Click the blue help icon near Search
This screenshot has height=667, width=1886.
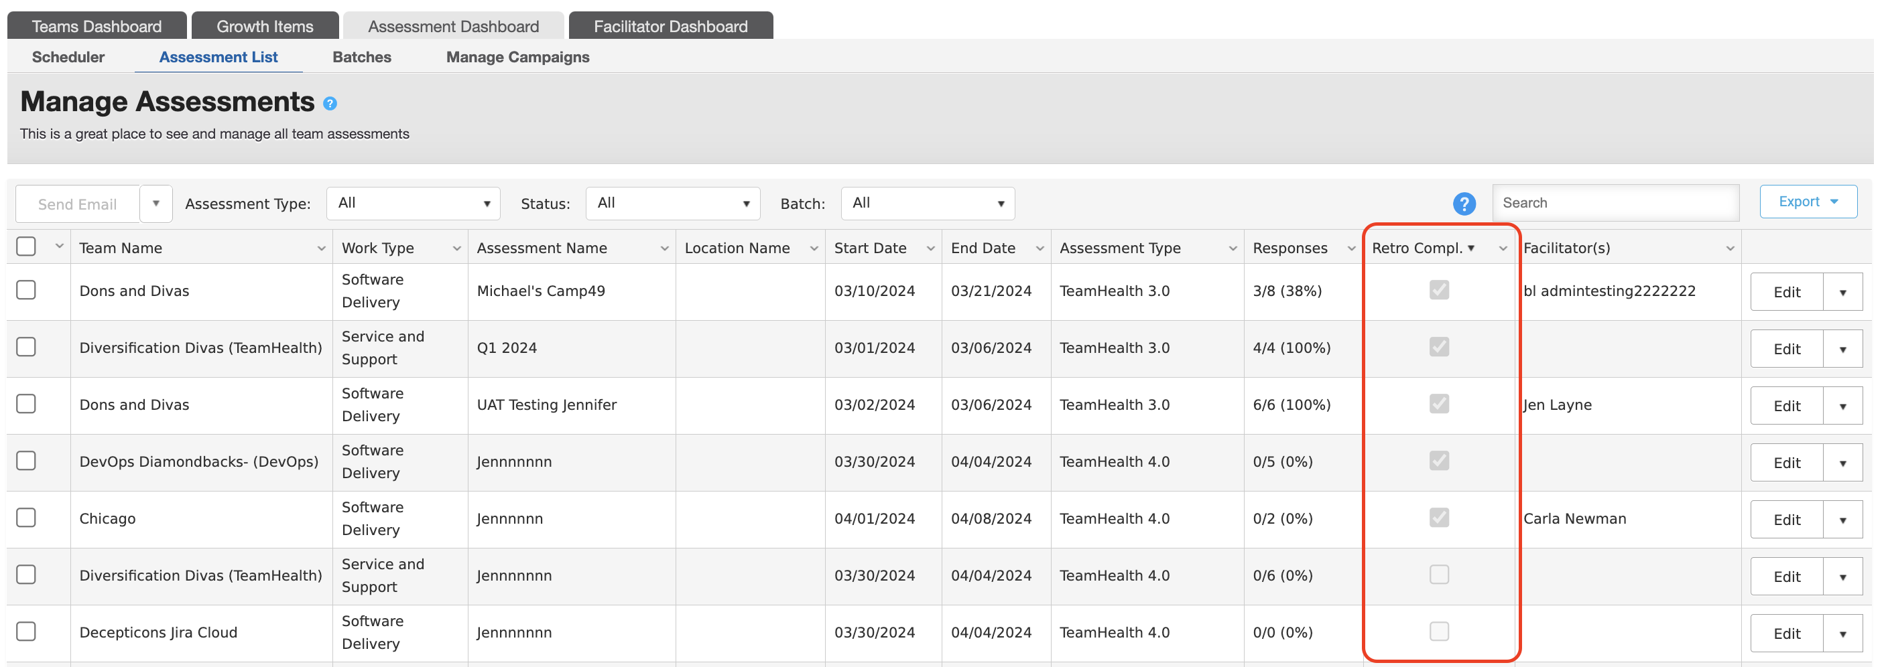point(1464,204)
